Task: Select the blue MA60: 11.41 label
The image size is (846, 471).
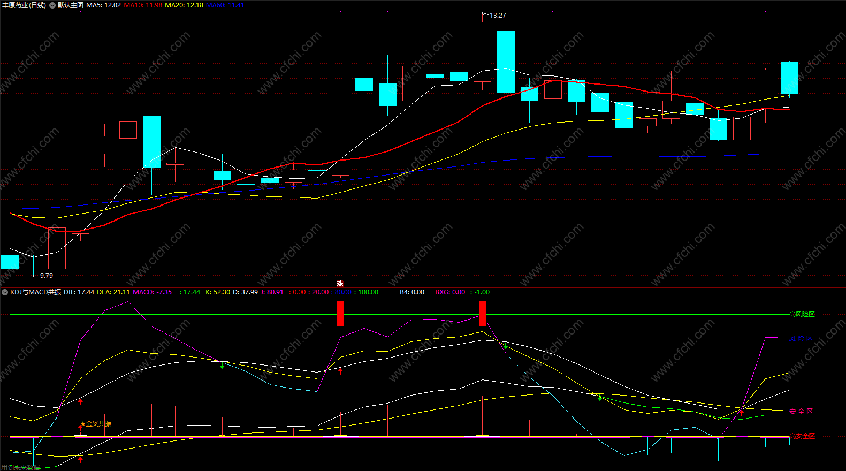Action: pos(225,5)
